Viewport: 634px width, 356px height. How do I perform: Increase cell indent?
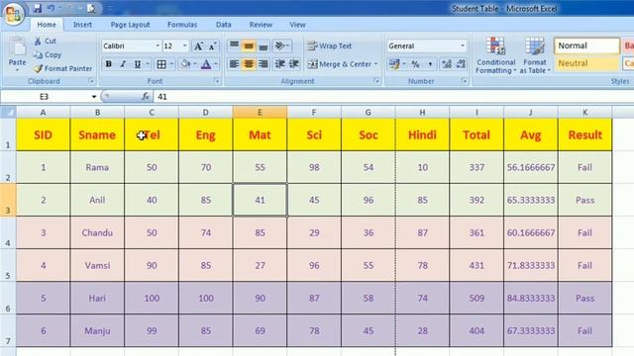294,63
